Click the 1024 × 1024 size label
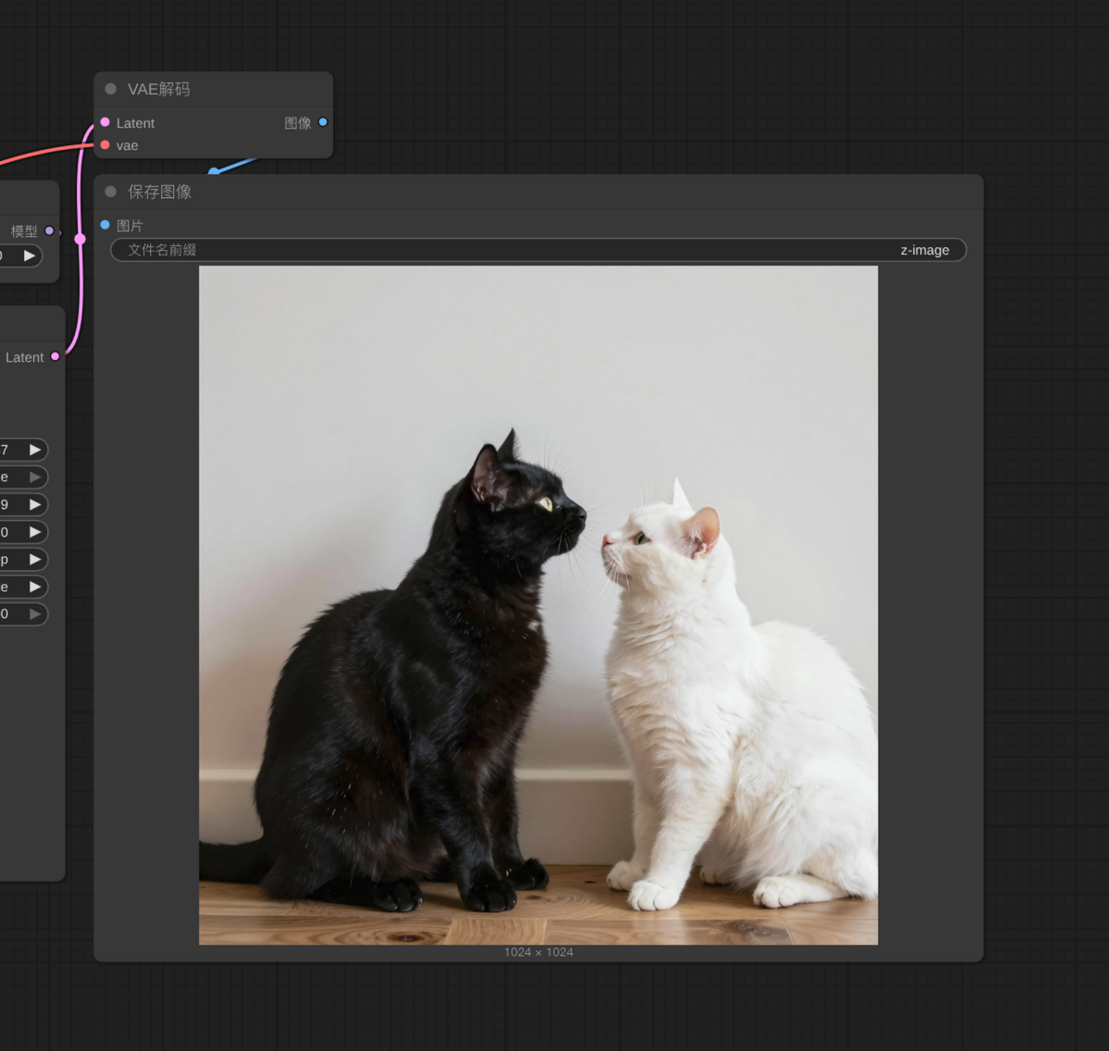This screenshot has width=1109, height=1051. [538, 952]
